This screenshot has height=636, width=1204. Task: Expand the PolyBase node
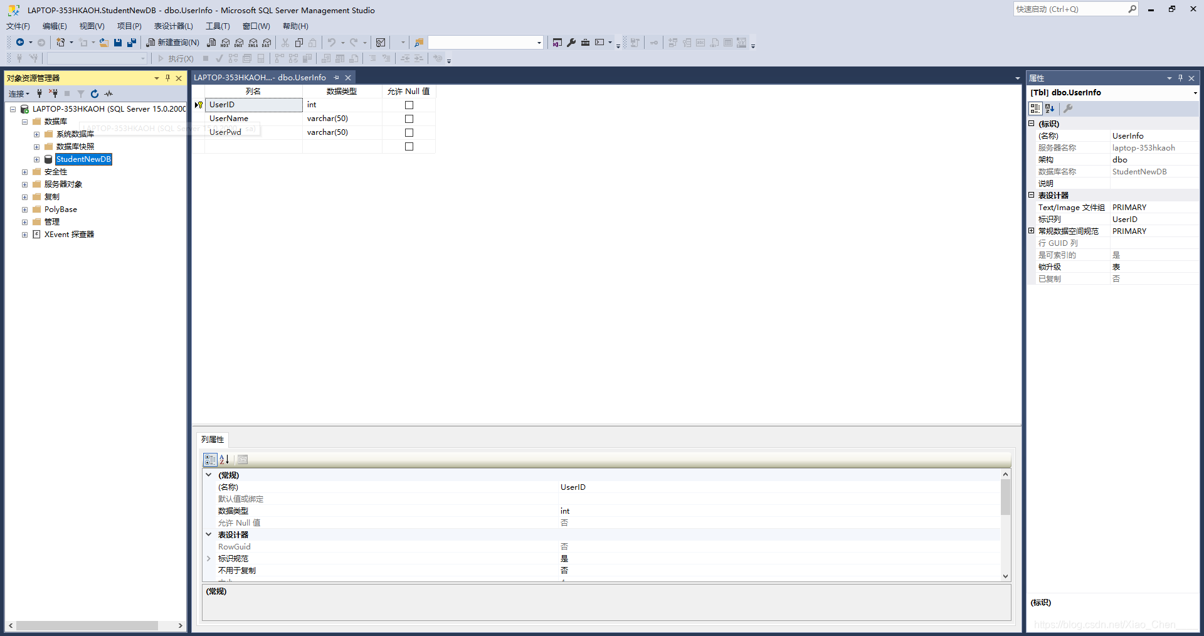pos(24,209)
